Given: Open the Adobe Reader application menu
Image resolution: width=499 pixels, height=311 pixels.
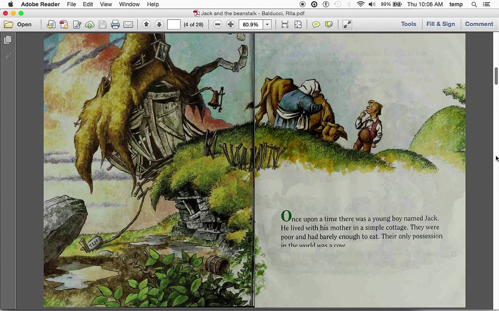Looking at the screenshot, I should (x=40, y=4).
